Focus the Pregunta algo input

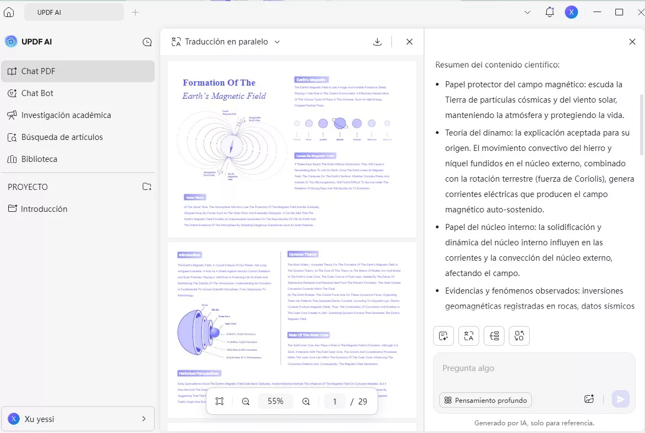tap(534, 368)
